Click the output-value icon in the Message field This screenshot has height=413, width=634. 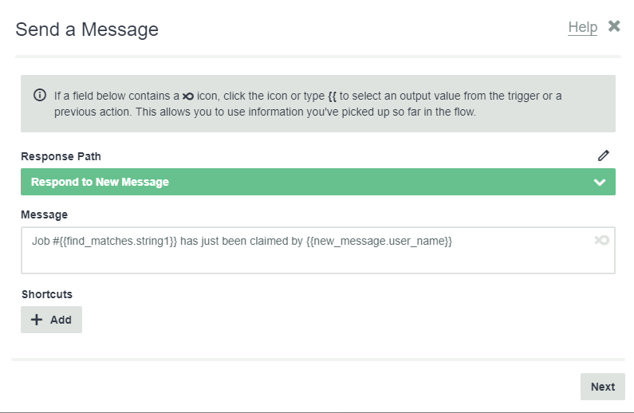pyautogui.click(x=601, y=240)
